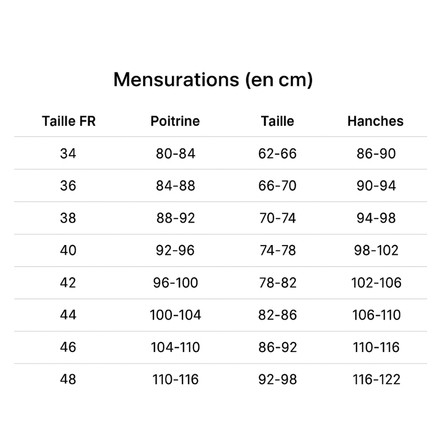Click the 80-84 Poitrine value

coord(175,154)
